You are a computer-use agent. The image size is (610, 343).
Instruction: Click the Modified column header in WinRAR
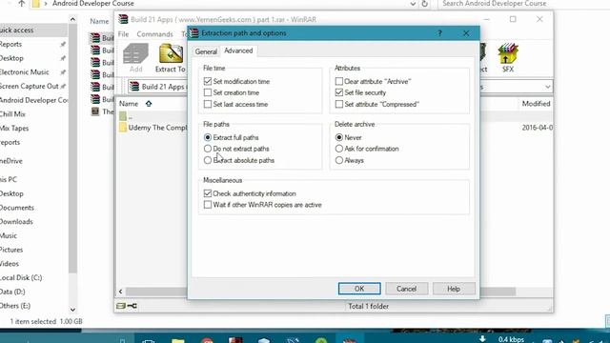(x=536, y=104)
